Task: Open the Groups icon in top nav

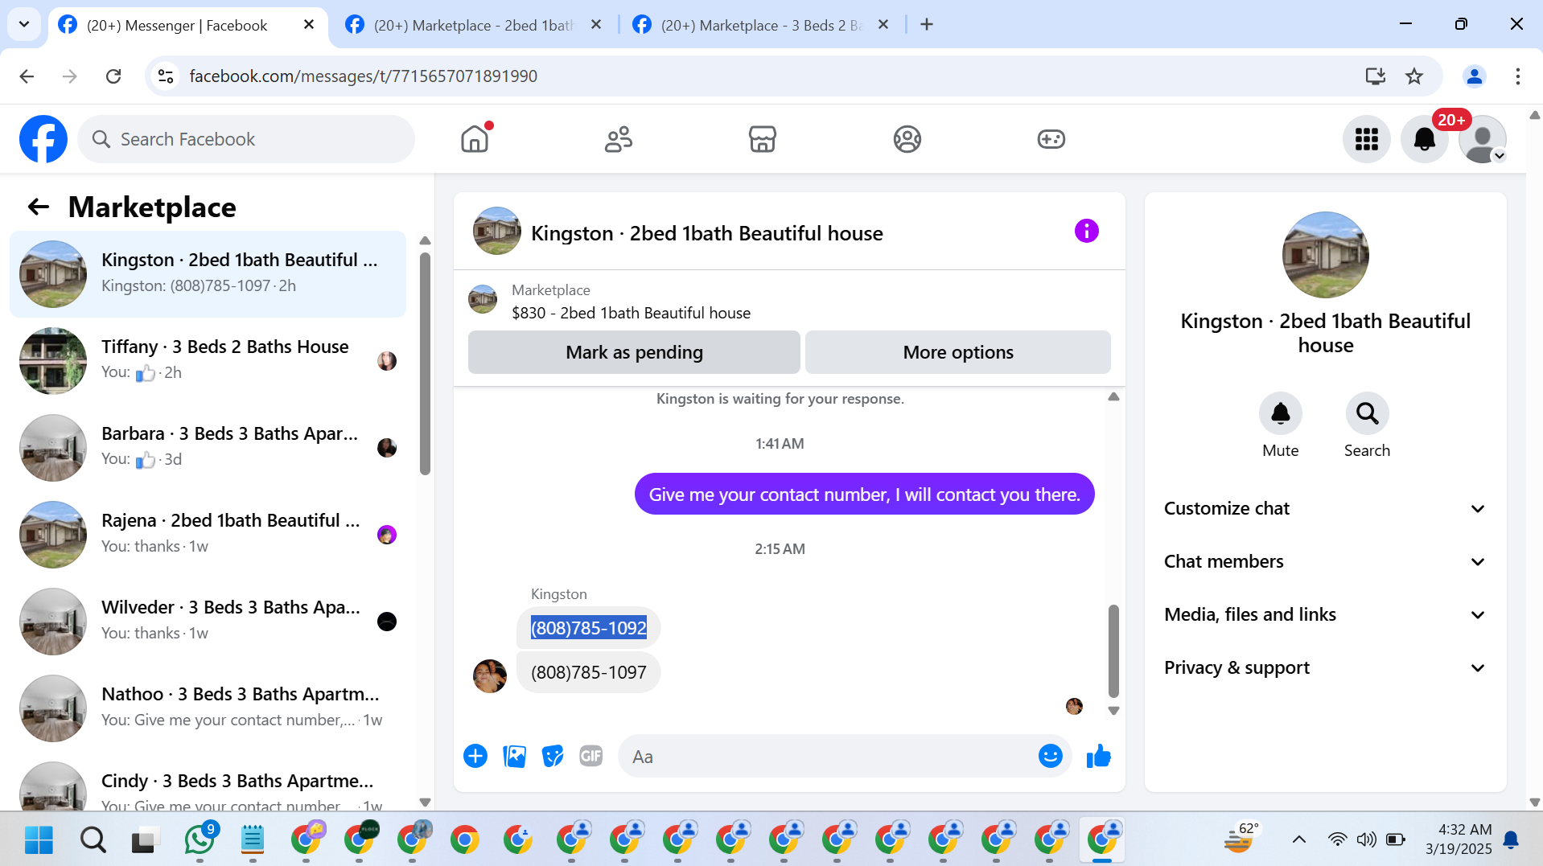Action: pyautogui.click(x=907, y=139)
